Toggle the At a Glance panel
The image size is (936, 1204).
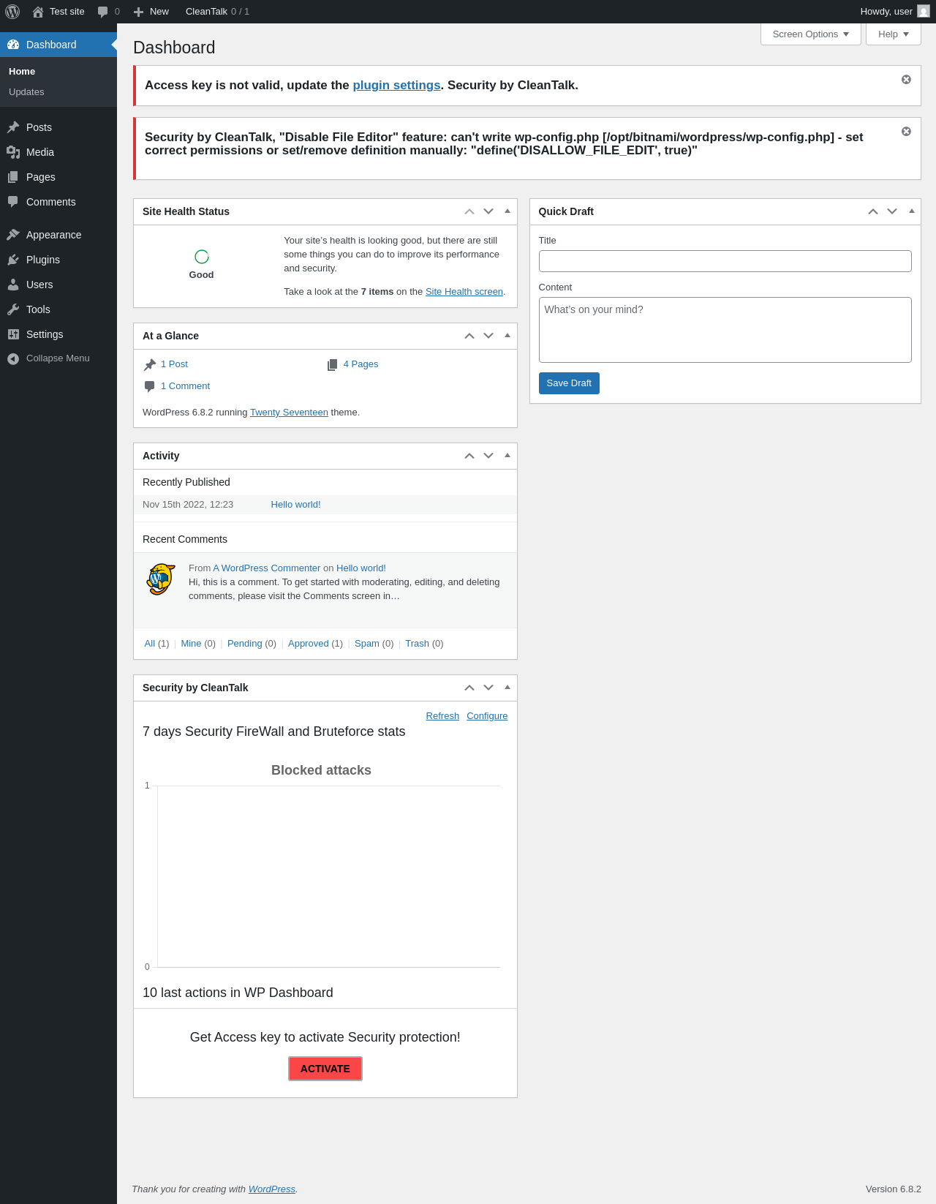point(507,336)
